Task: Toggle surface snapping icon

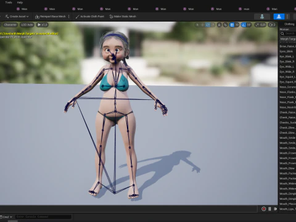Action: [x=226, y=25]
